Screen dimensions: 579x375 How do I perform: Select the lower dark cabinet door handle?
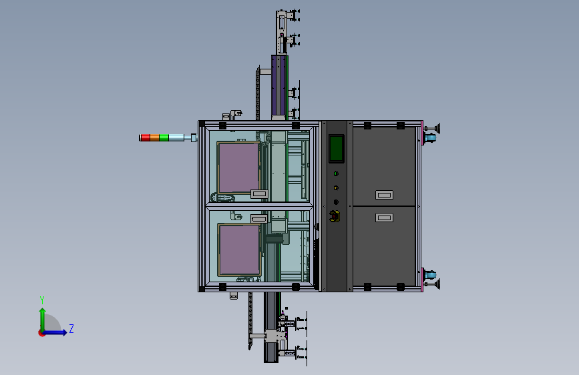(385, 218)
